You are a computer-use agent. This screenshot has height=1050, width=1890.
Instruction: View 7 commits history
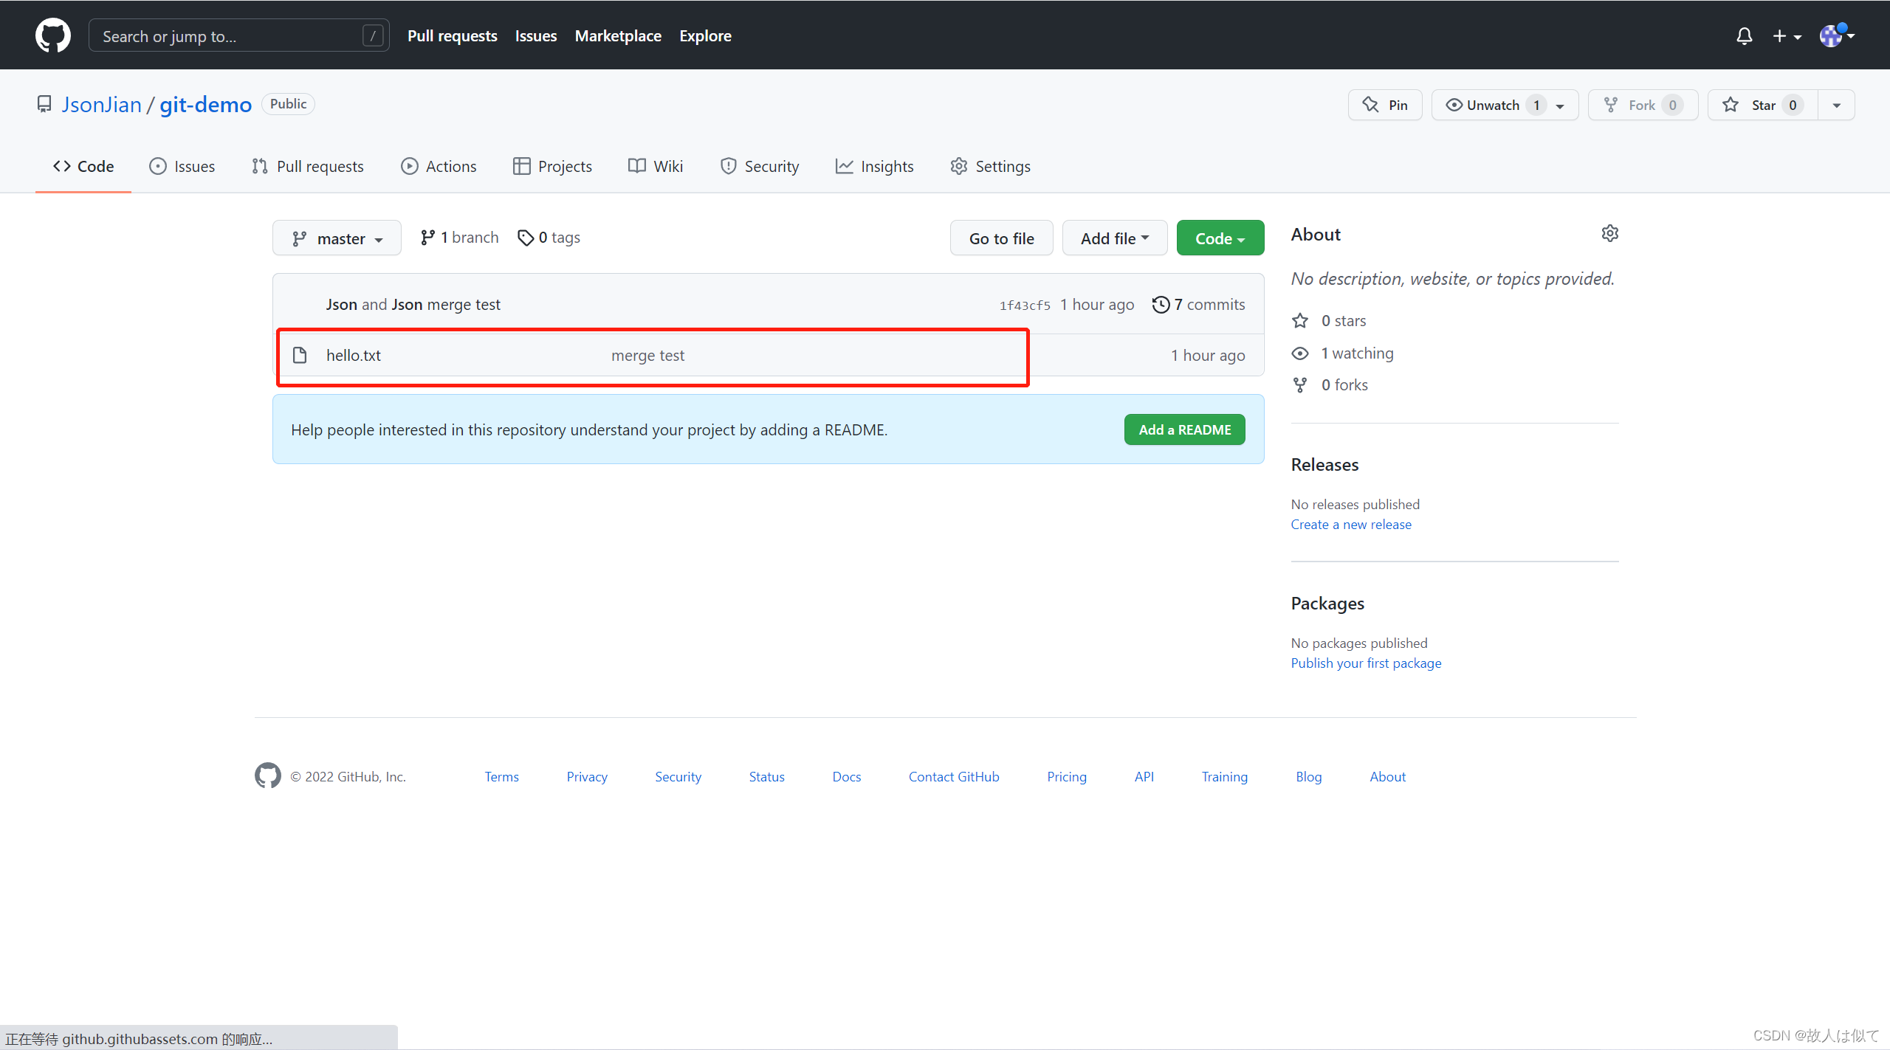(1199, 304)
